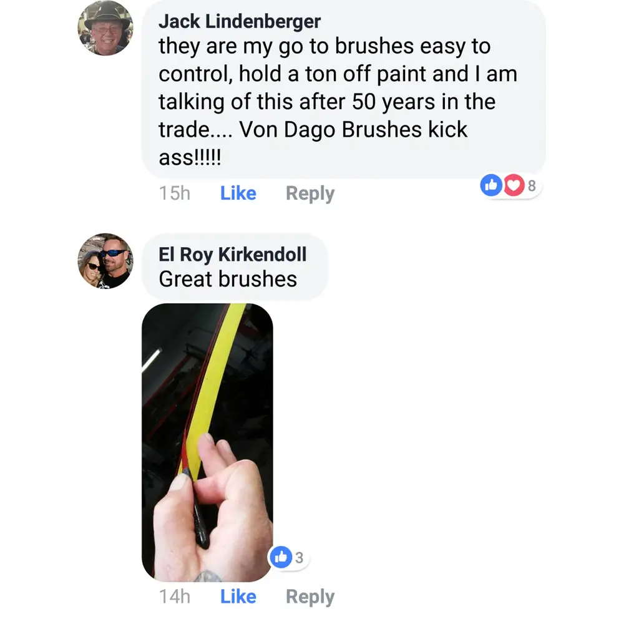This screenshot has width=624, height=624.
Task: Open the yellow pinstripe brush photo
Action: (x=207, y=442)
